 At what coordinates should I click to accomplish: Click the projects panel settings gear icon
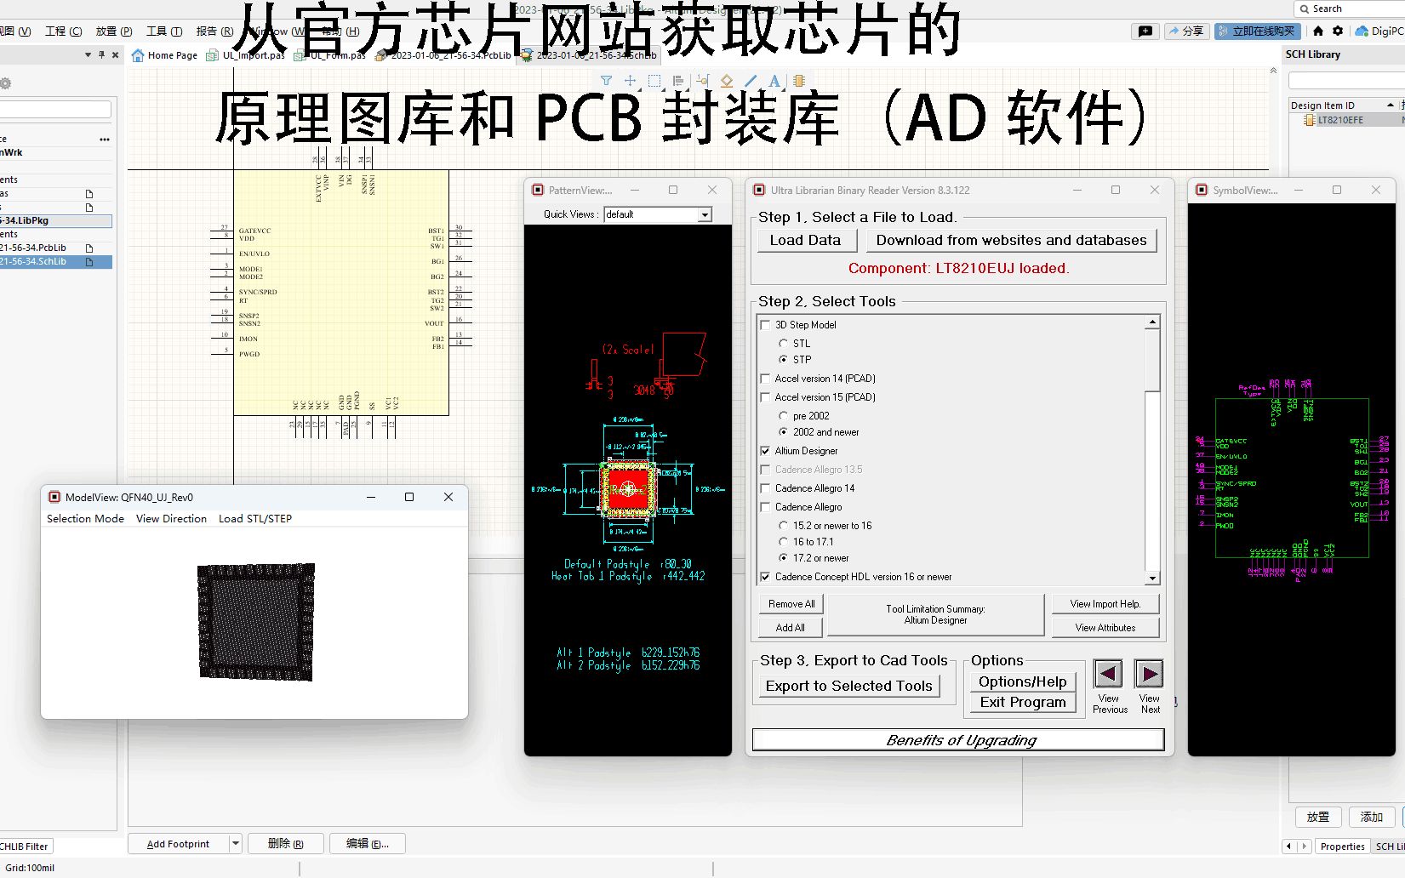point(5,83)
